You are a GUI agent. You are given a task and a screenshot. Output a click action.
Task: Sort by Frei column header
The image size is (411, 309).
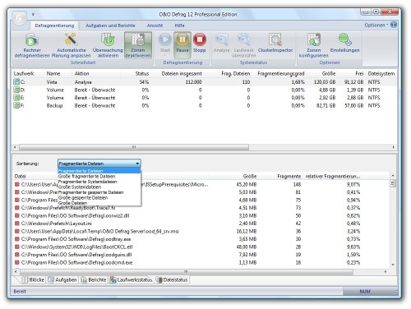(359, 73)
